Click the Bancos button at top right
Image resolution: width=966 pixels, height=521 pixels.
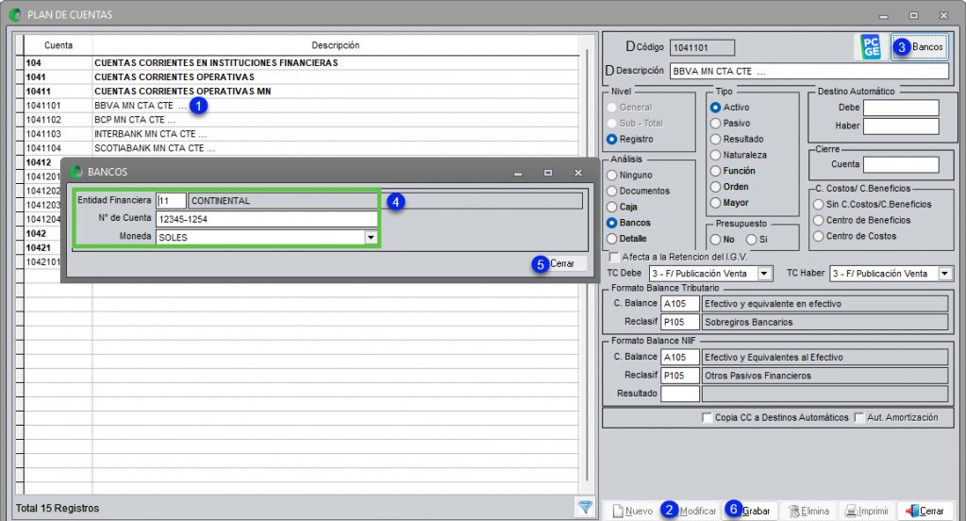tap(920, 47)
